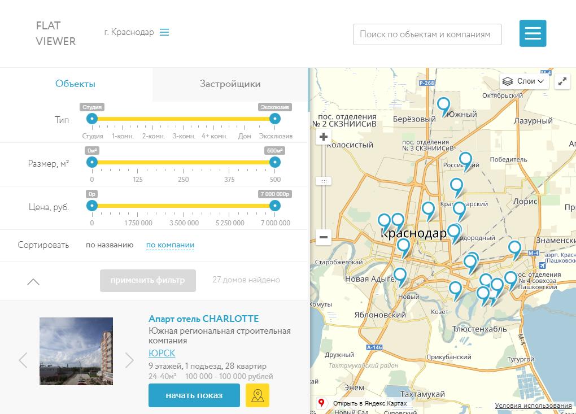Open the г. Краснодар city selector
The height and width of the screenshot is (414, 576).
point(137,32)
